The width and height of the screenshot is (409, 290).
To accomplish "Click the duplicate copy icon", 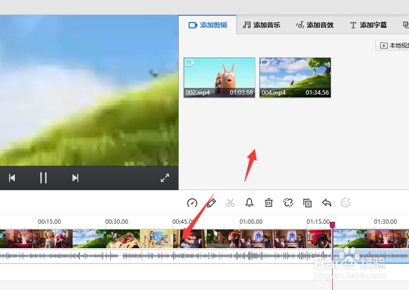I will pyautogui.click(x=307, y=203).
